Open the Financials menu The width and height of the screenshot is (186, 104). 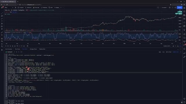36,8
